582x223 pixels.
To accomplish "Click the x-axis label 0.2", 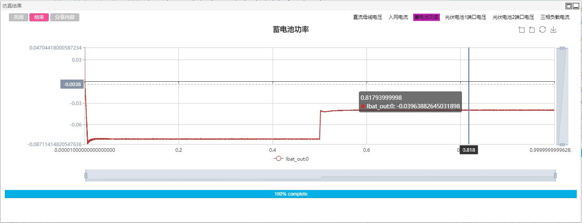I will 179,150.
